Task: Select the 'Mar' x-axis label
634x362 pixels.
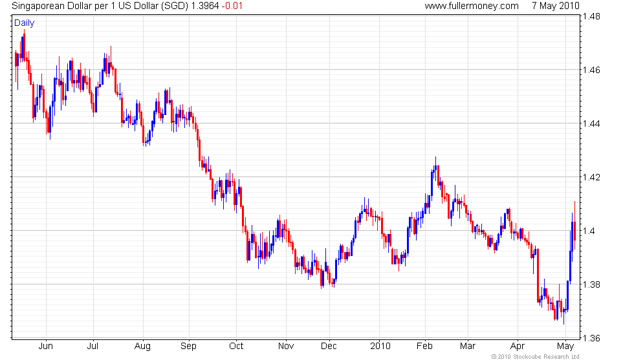Action: pos(467,346)
